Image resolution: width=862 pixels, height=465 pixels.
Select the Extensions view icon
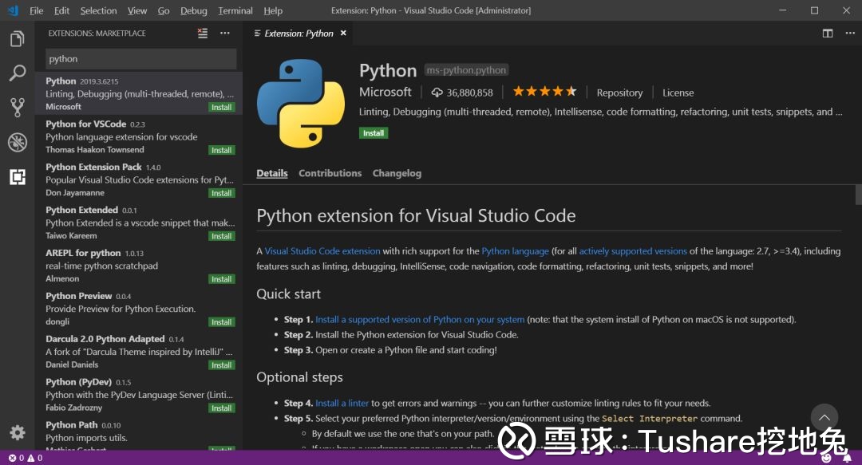pyautogui.click(x=17, y=177)
